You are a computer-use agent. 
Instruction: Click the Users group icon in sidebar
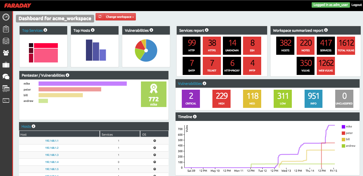pyautogui.click(x=6, y=53)
